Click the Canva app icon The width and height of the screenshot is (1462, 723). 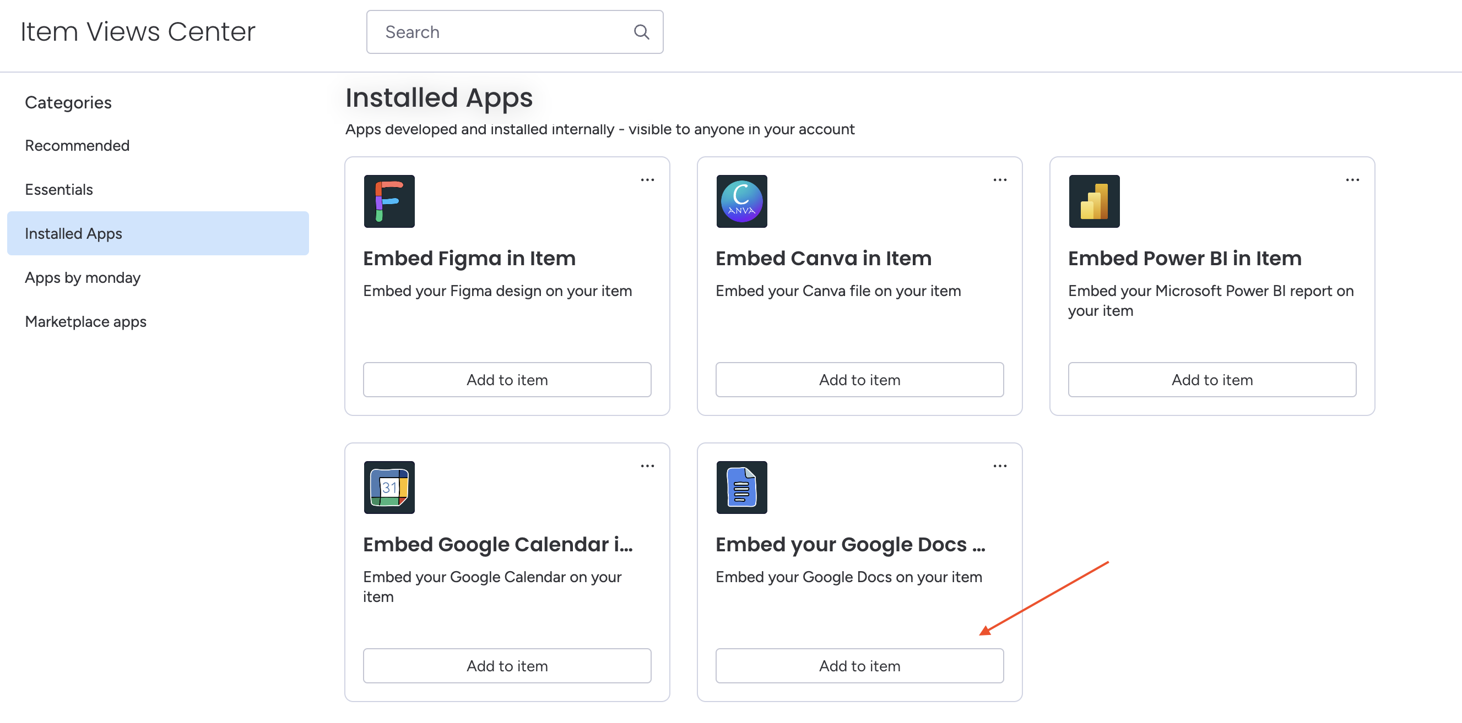click(741, 201)
